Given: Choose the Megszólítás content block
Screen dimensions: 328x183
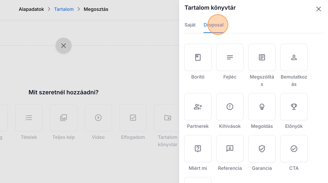Looking at the screenshot, I should tap(262, 57).
